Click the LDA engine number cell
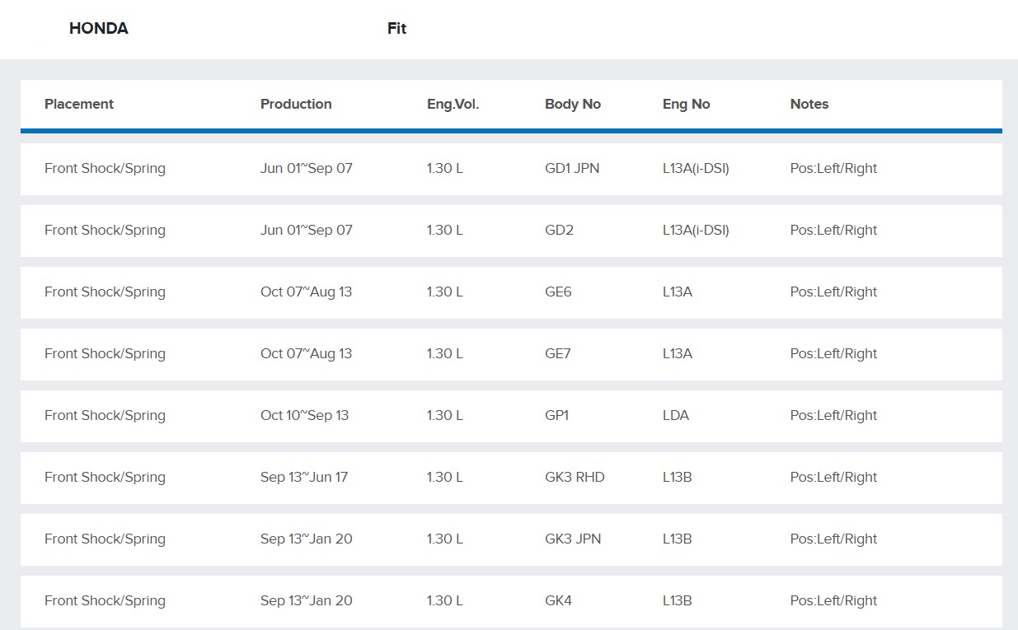This screenshot has height=630, width=1018. (675, 416)
